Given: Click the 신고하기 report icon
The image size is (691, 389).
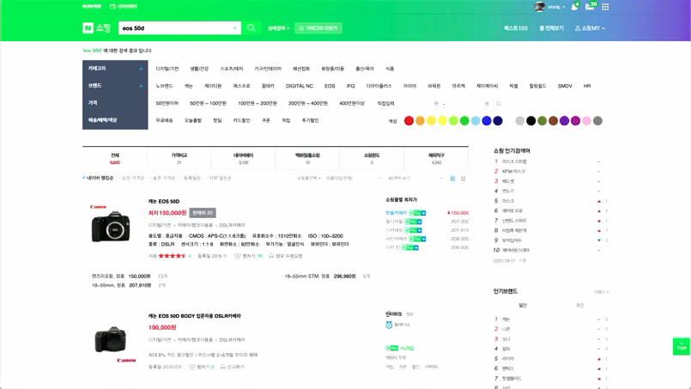Looking at the screenshot, I should click(223, 367).
